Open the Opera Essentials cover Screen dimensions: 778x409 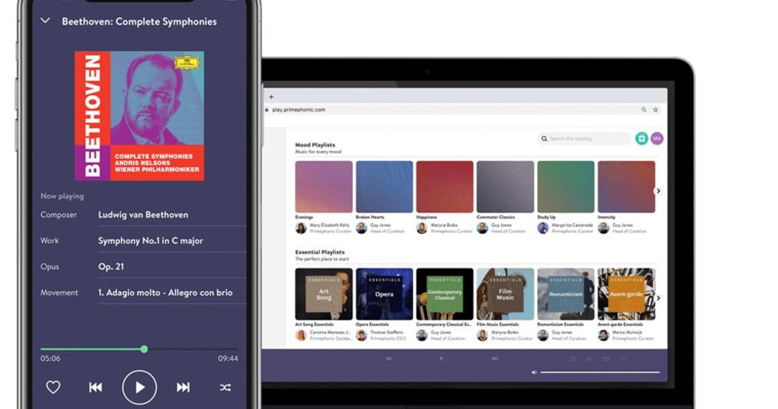[x=384, y=294]
